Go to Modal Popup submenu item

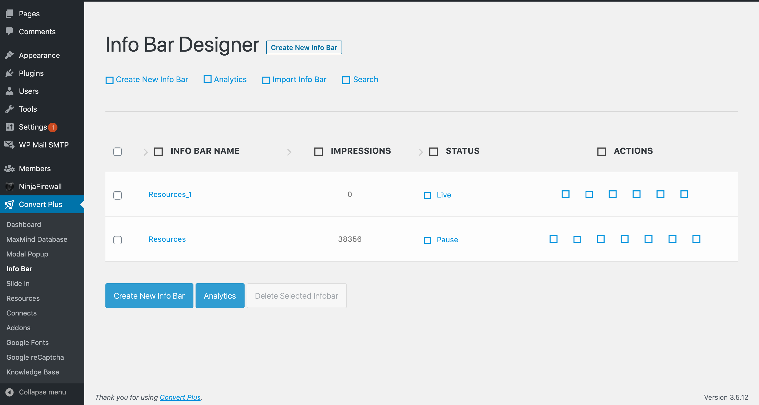(x=27, y=254)
